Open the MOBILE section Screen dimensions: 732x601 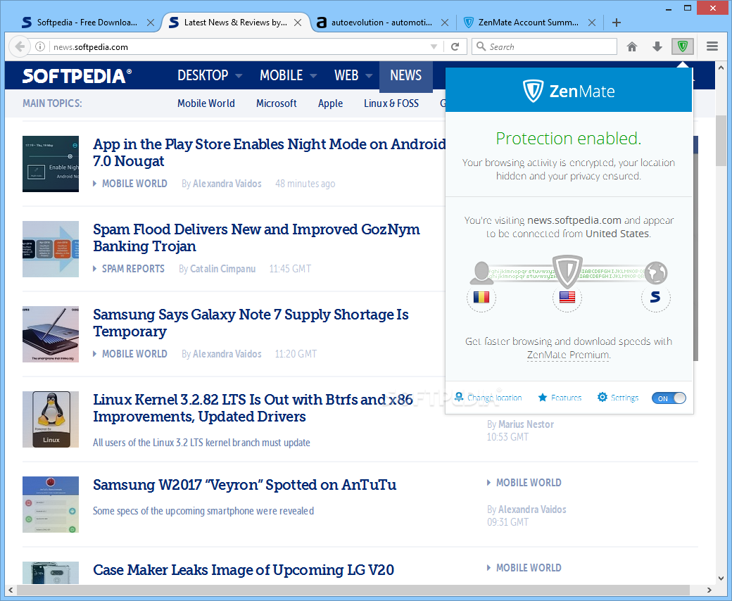coord(281,75)
